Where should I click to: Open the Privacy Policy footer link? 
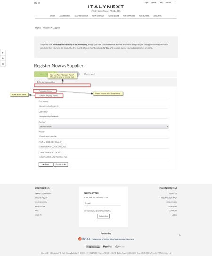pyautogui.click(x=41, y=198)
